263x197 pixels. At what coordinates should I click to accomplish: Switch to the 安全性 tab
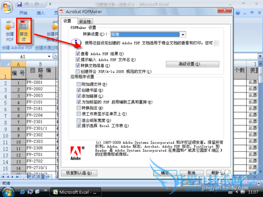(x=85, y=22)
